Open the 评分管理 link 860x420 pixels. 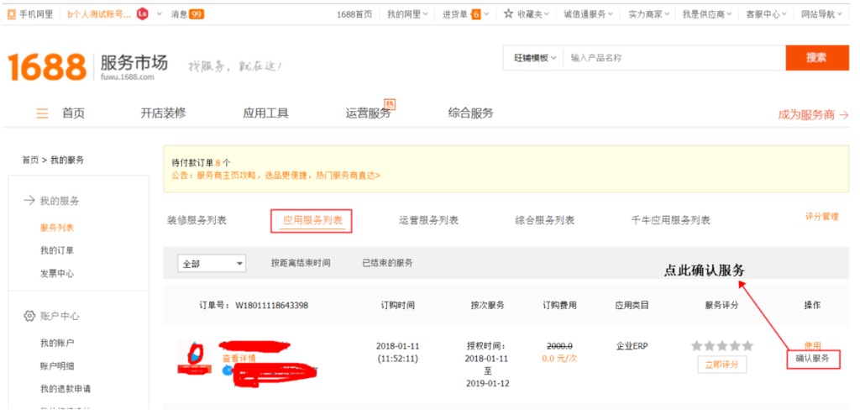pos(821,217)
